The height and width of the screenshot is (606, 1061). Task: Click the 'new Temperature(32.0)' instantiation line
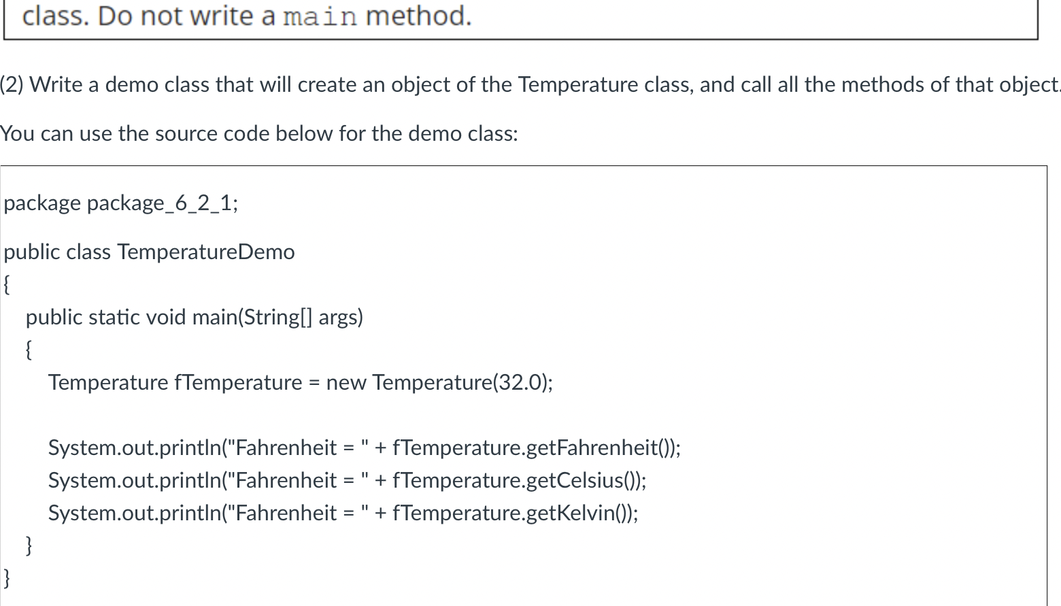pos(301,383)
